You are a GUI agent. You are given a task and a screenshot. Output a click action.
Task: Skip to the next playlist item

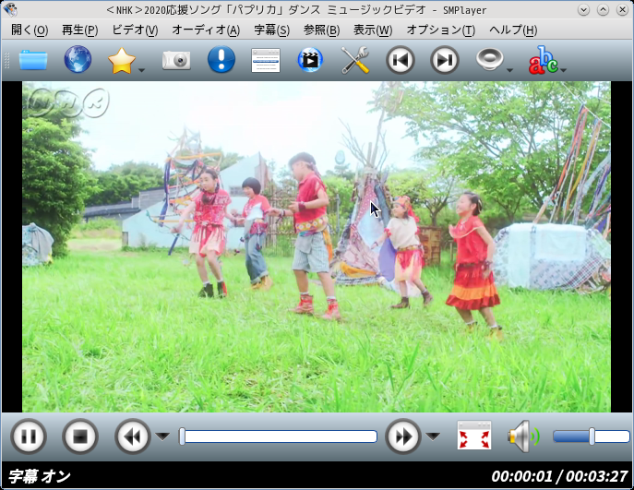(x=445, y=60)
